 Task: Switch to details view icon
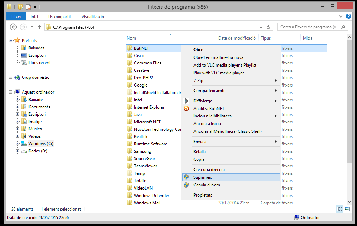click(x=339, y=209)
